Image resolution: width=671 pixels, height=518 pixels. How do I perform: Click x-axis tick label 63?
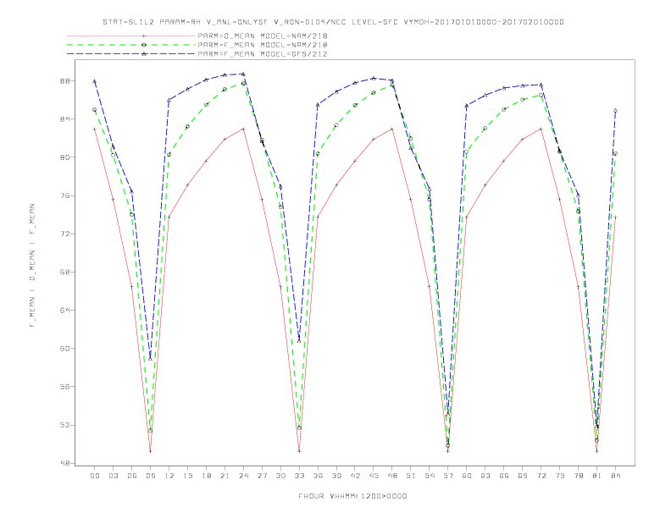(x=485, y=476)
